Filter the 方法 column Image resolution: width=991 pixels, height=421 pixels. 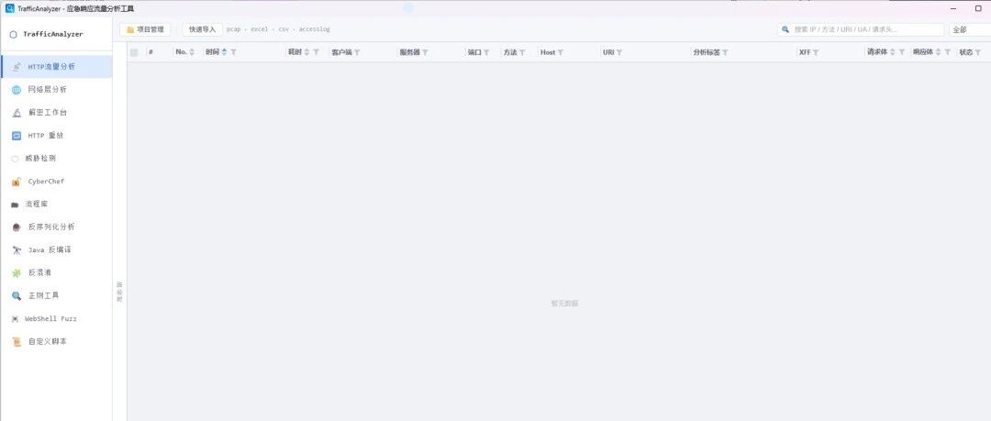point(522,52)
